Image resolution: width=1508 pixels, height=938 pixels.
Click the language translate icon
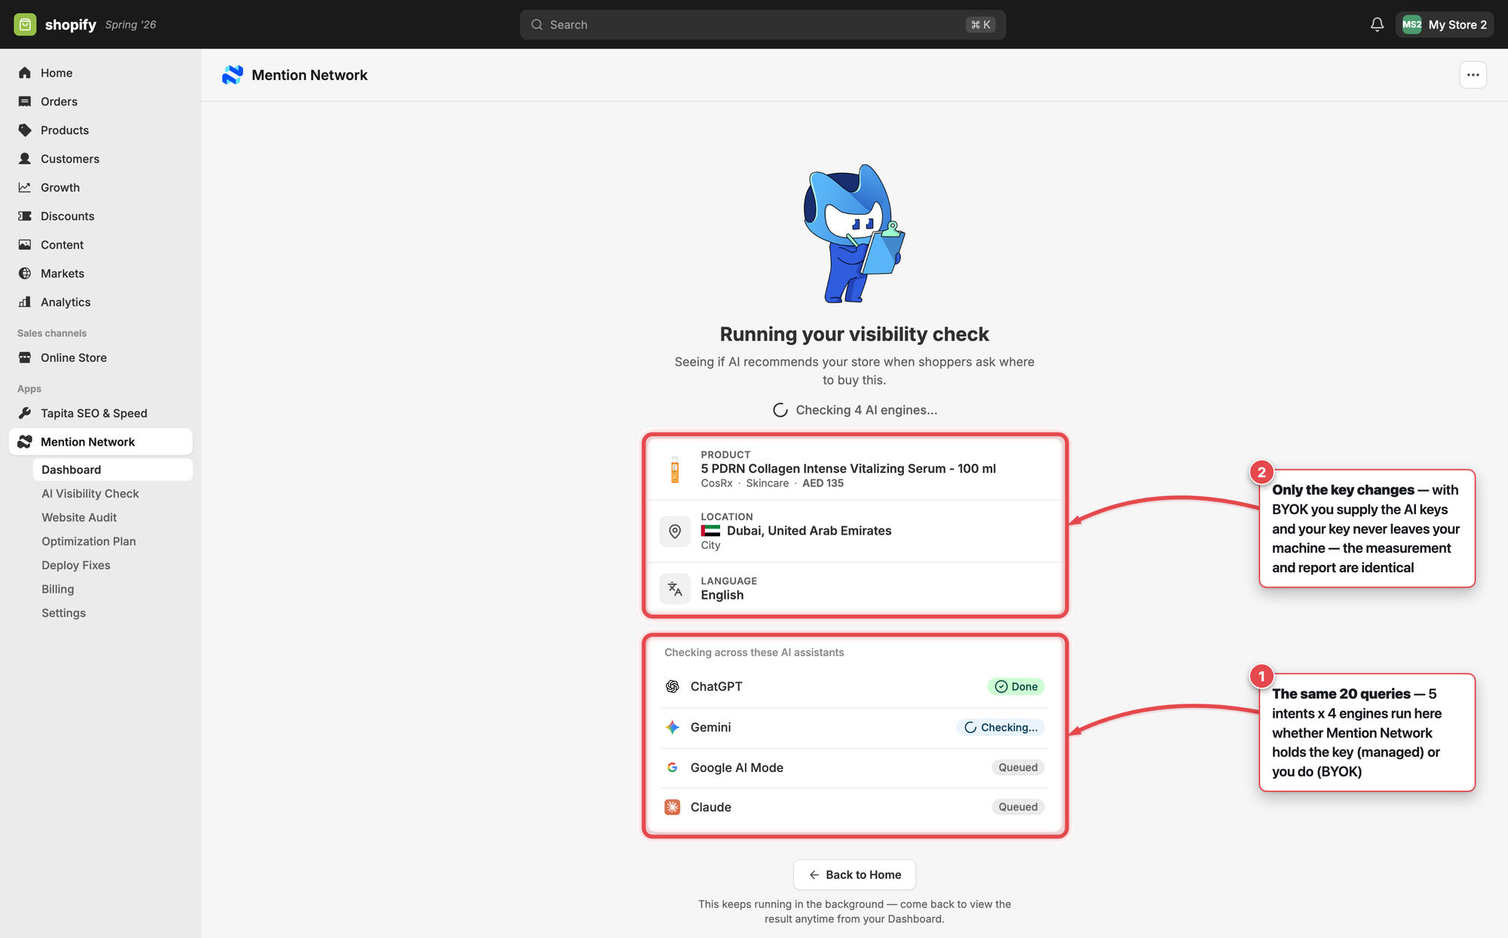coord(675,589)
